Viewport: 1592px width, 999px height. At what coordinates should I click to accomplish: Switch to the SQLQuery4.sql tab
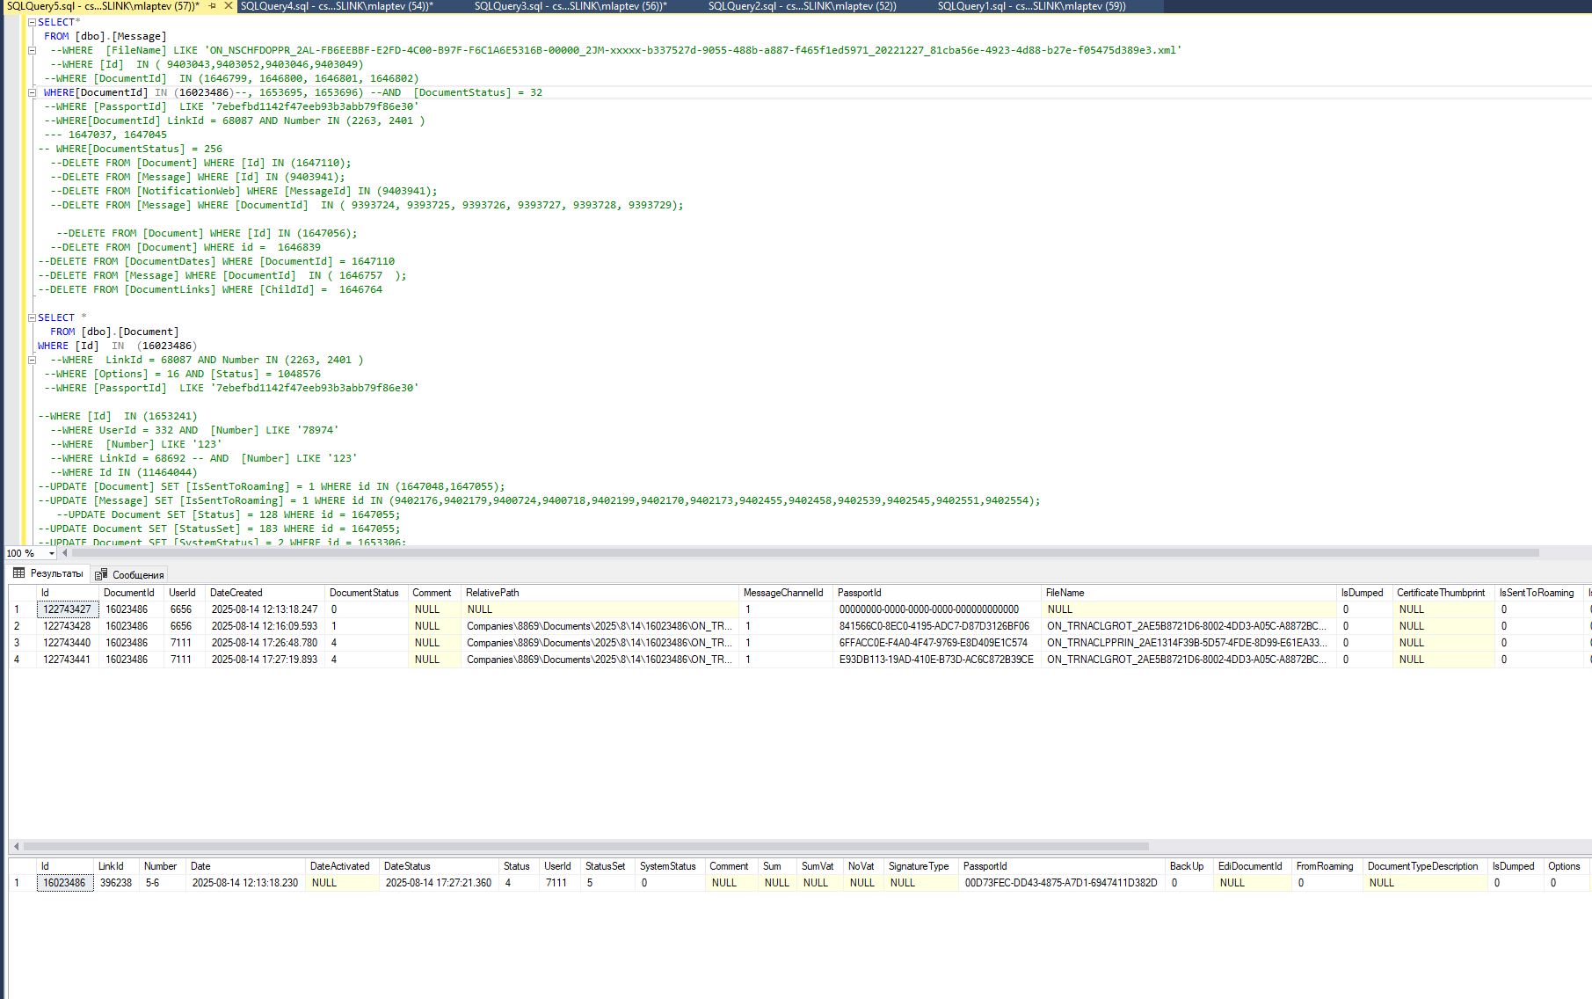point(337,6)
